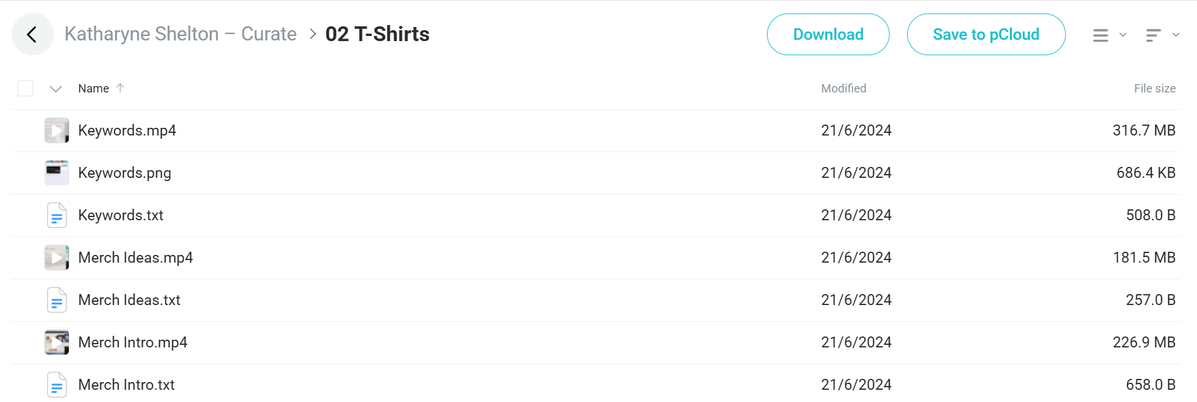Open the Merch Ideas.mp4 video icon

(57, 258)
